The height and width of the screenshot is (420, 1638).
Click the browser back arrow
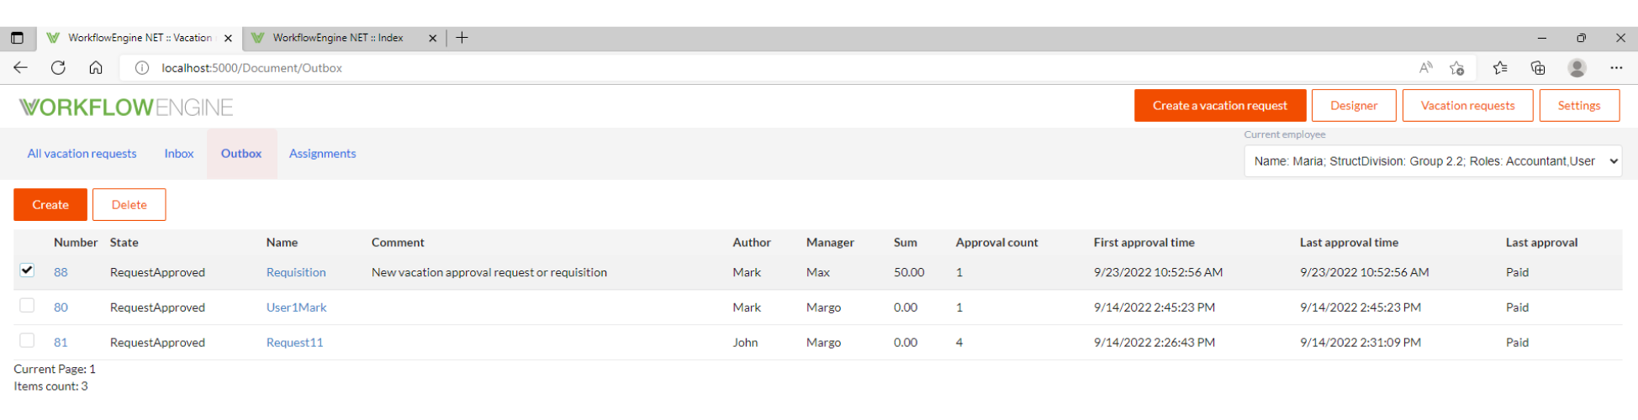click(21, 68)
